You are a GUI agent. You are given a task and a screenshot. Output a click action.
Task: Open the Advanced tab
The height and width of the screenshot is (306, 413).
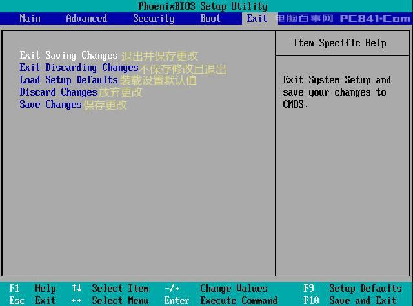[x=86, y=18]
